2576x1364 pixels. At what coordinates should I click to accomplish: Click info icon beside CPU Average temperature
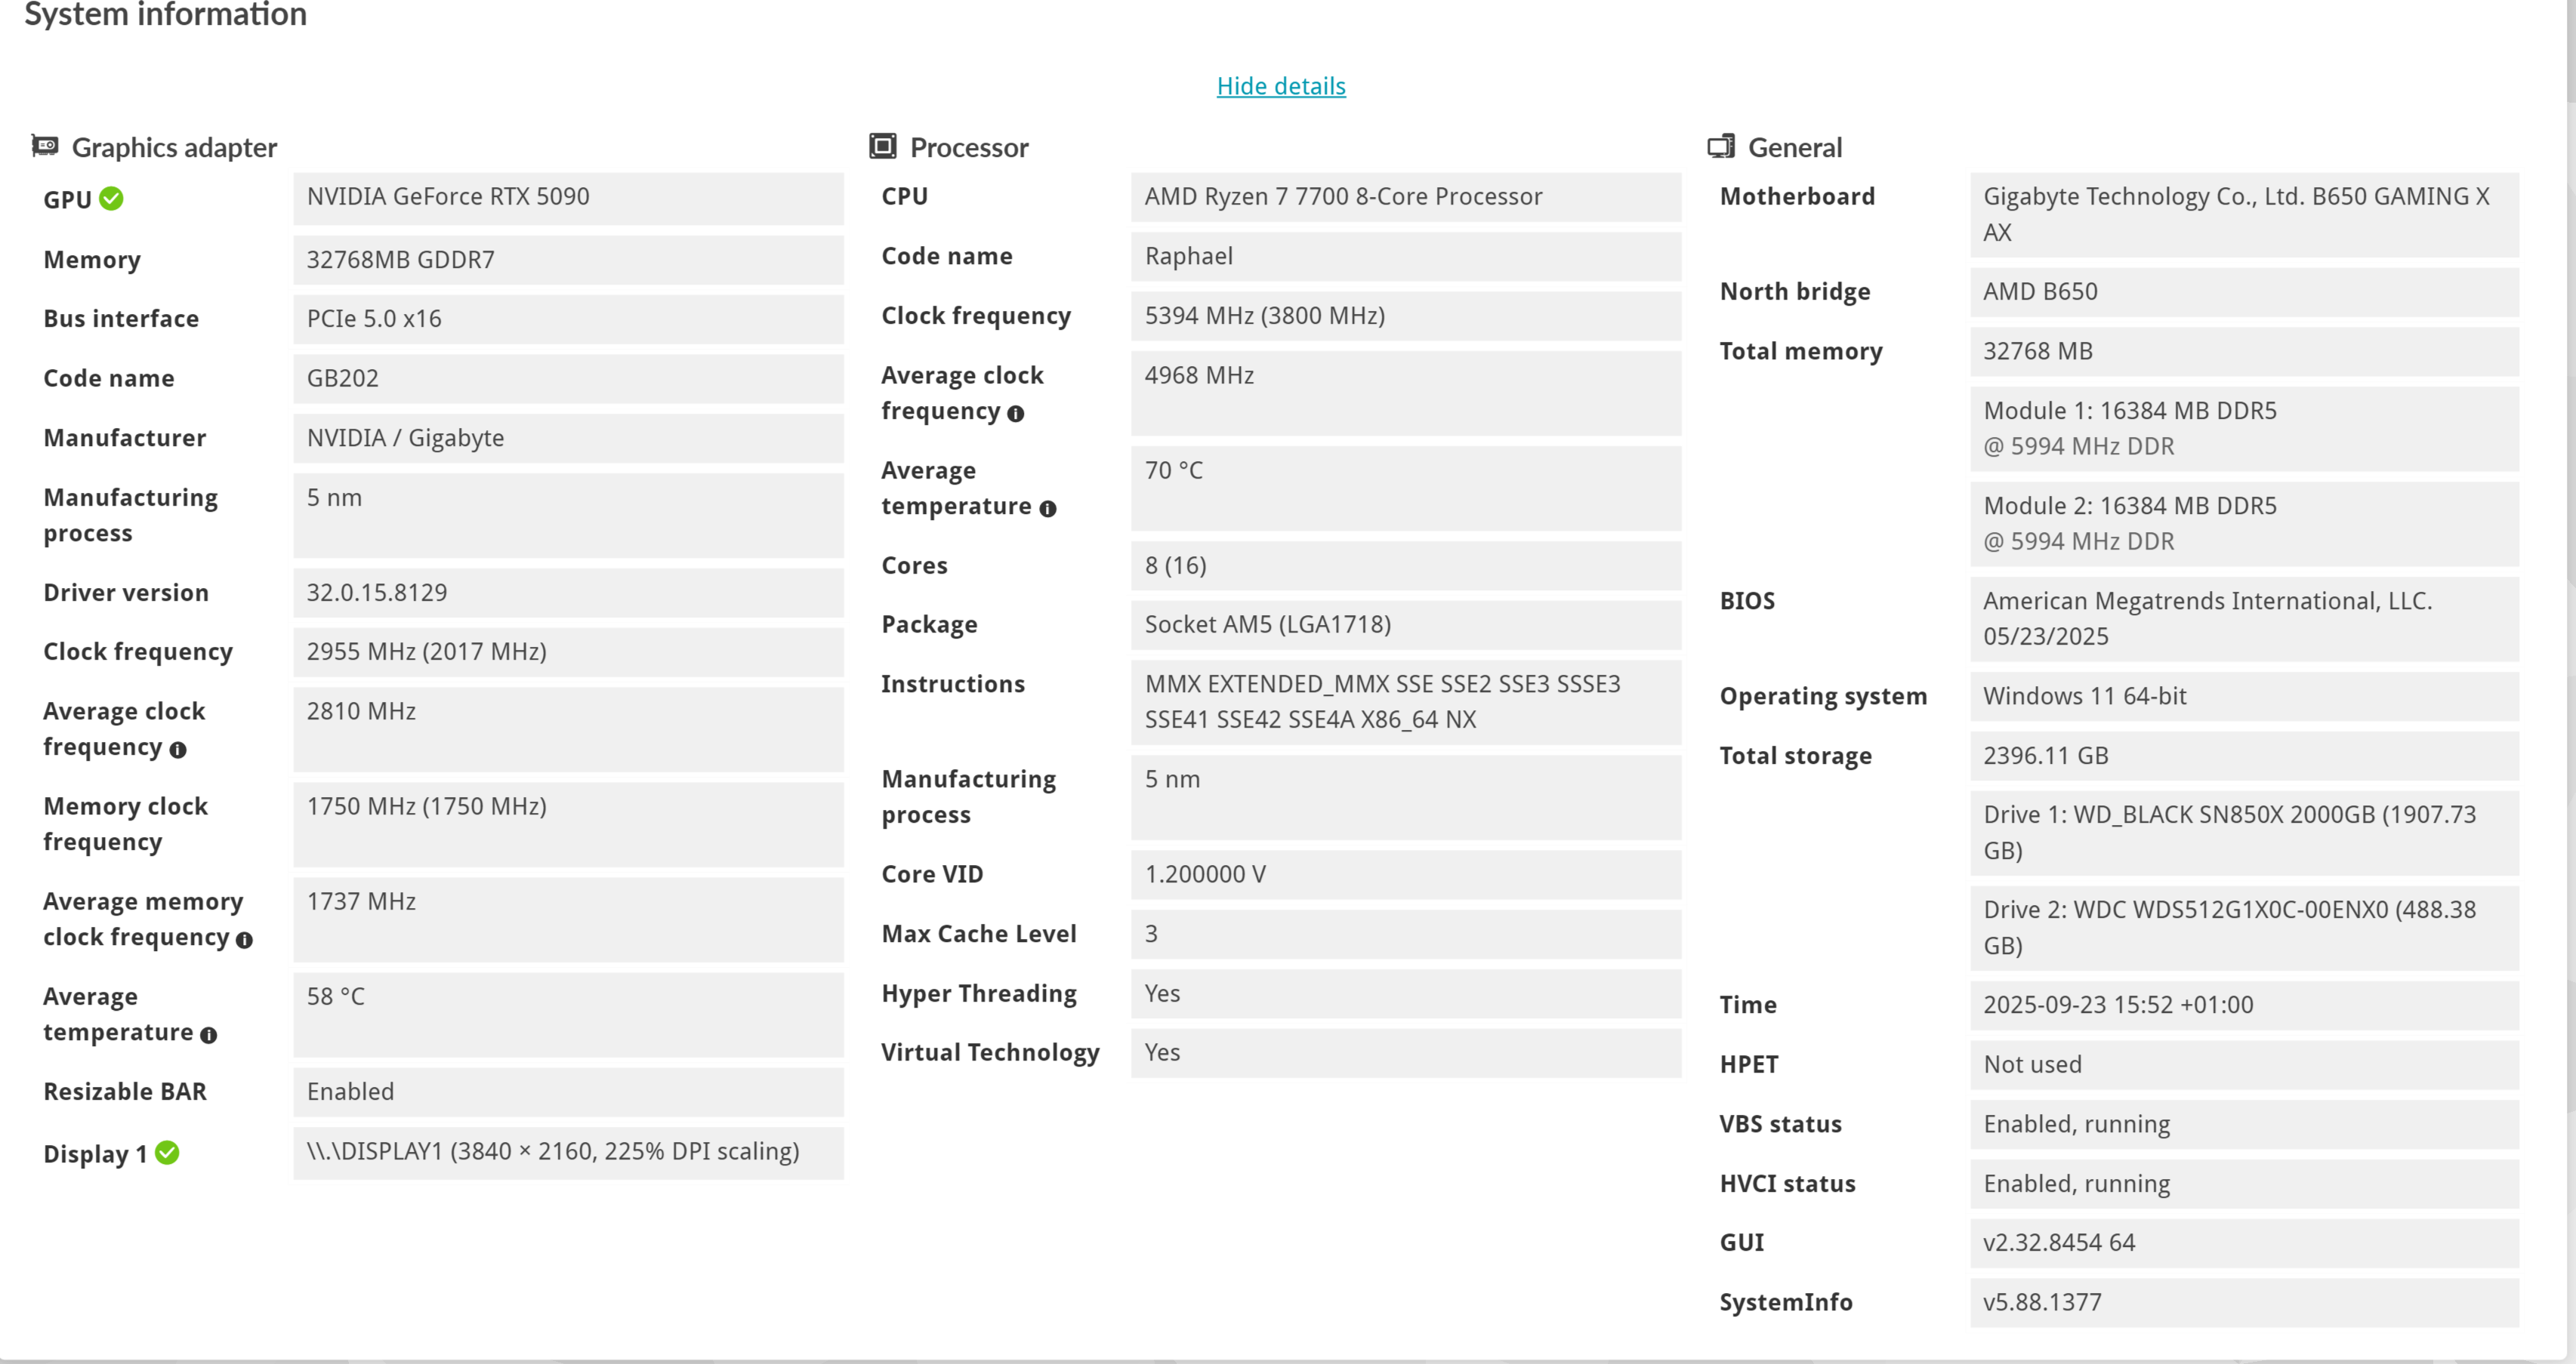coord(1048,509)
